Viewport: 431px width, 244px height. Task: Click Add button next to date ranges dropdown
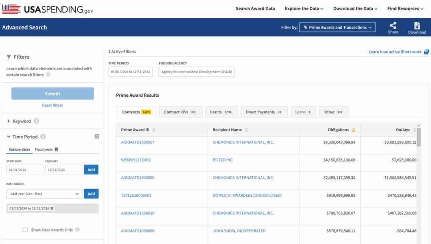click(91, 194)
